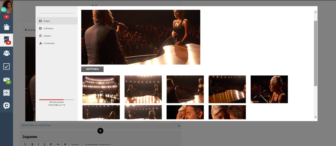Open the users group icon
Screen dimensions: 336x146
(x=6, y=53)
